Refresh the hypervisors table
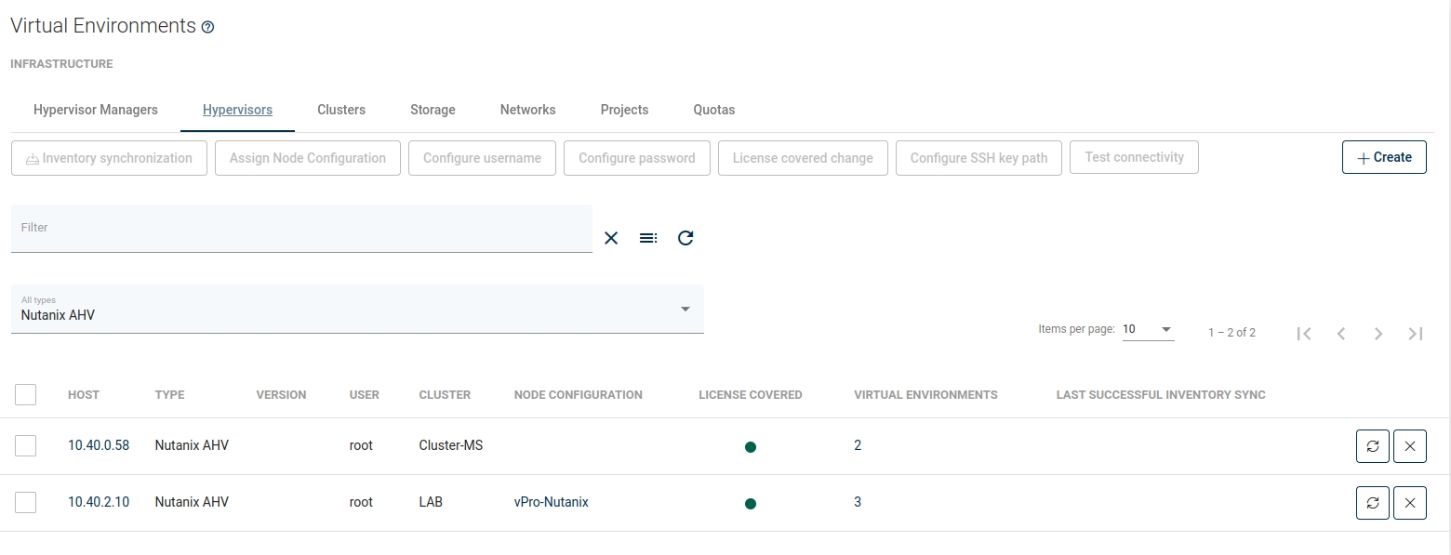This screenshot has height=555, width=1451. (x=686, y=238)
